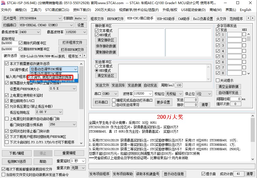The width and height of the screenshot is (257, 178).
Task: Click the 扫描串口 button
Action: coord(10,25)
